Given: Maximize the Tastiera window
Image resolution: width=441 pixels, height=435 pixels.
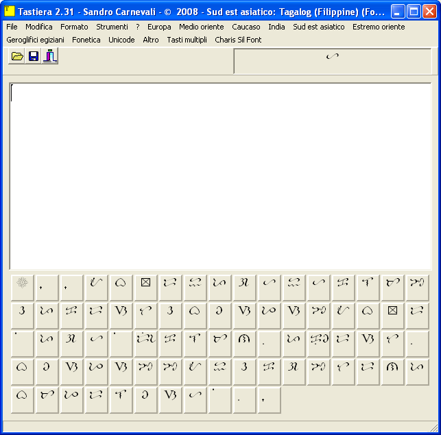Looking at the screenshot, I should [414, 12].
